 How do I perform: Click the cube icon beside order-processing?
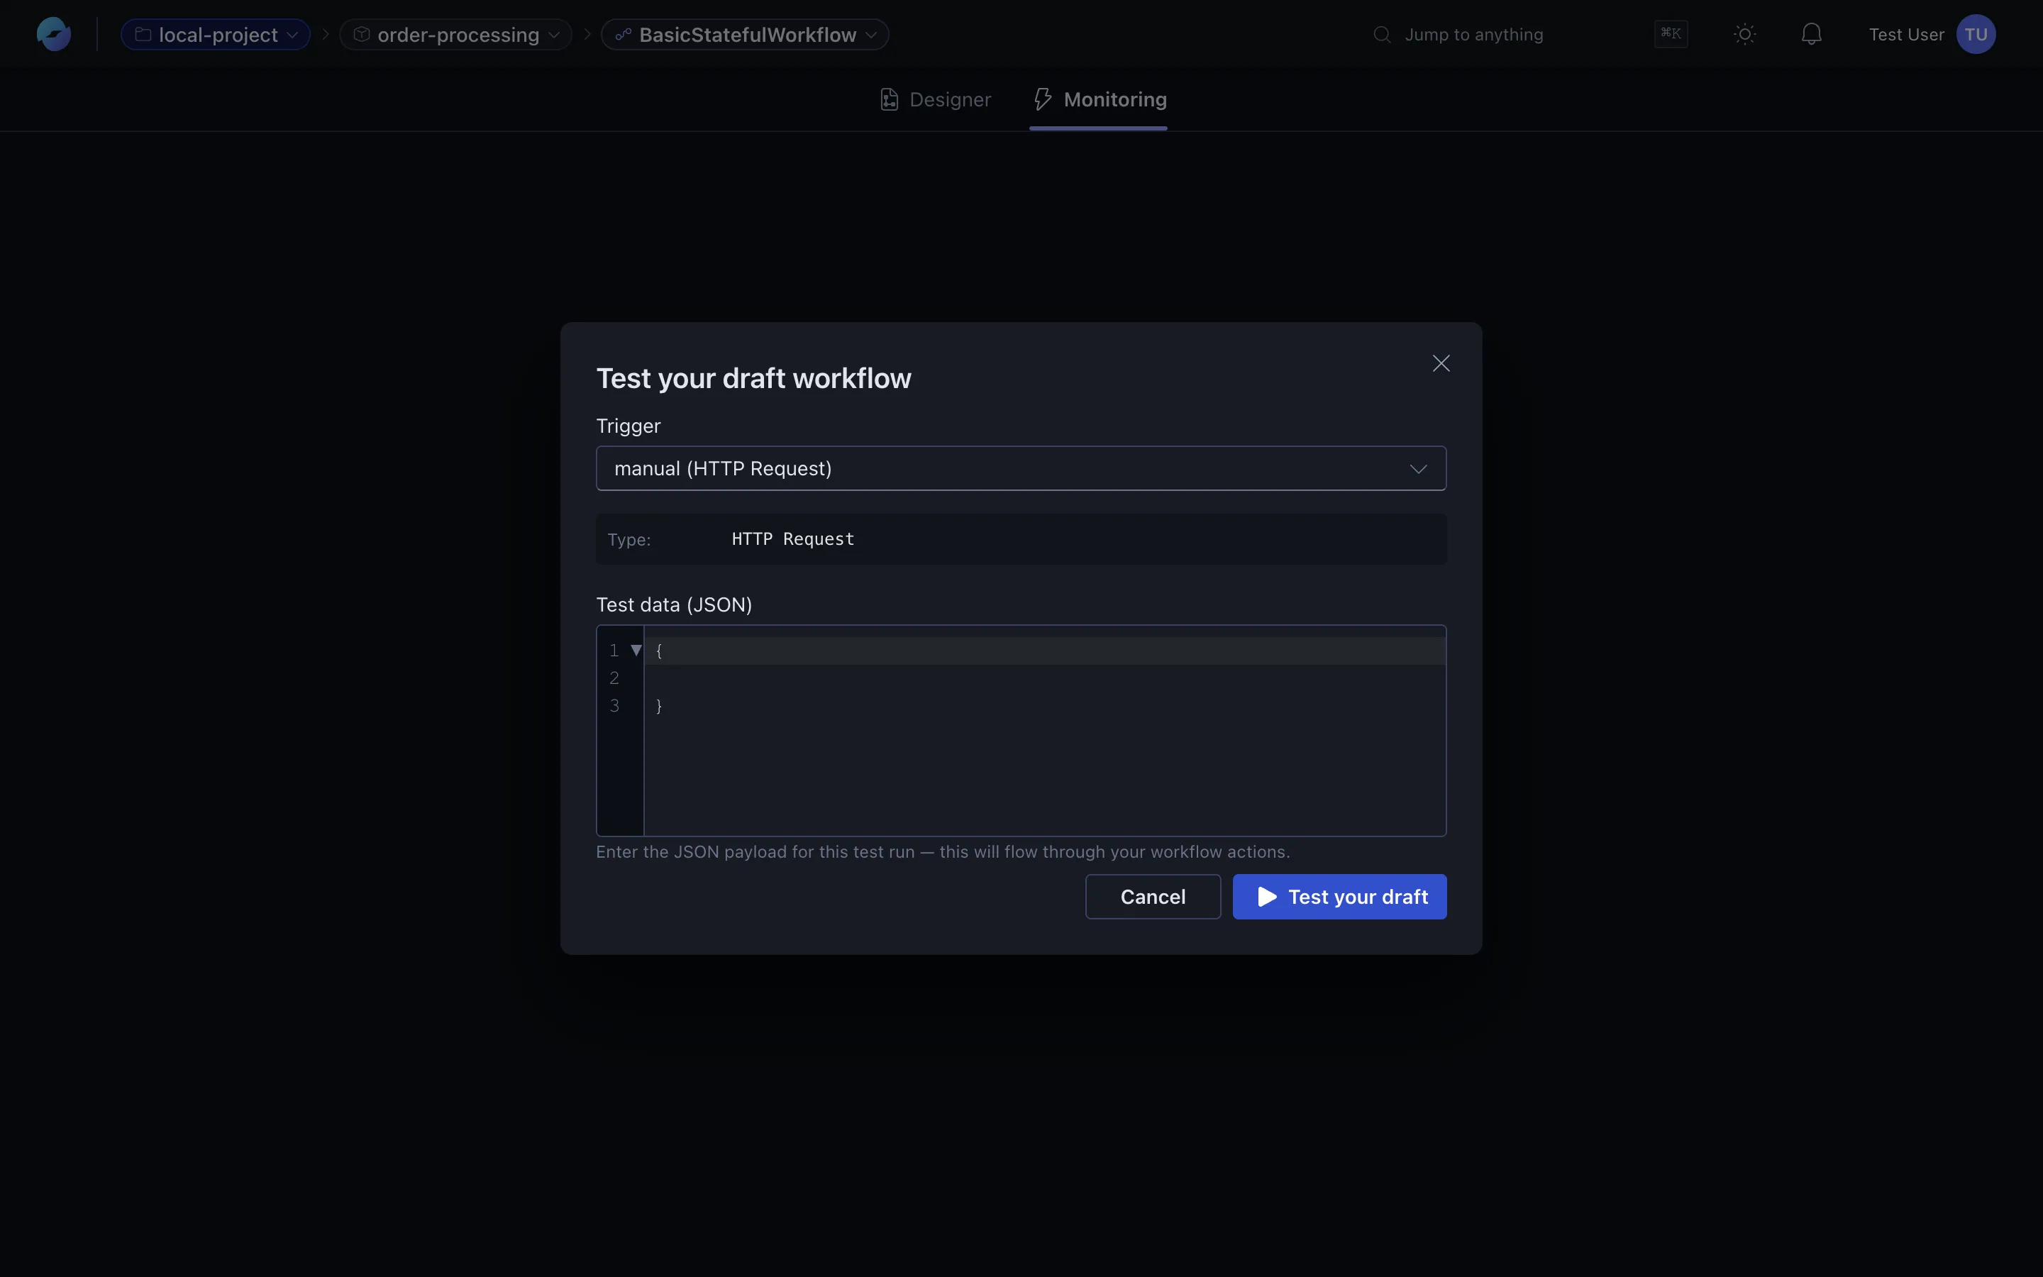pyautogui.click(x=361, y=35)
